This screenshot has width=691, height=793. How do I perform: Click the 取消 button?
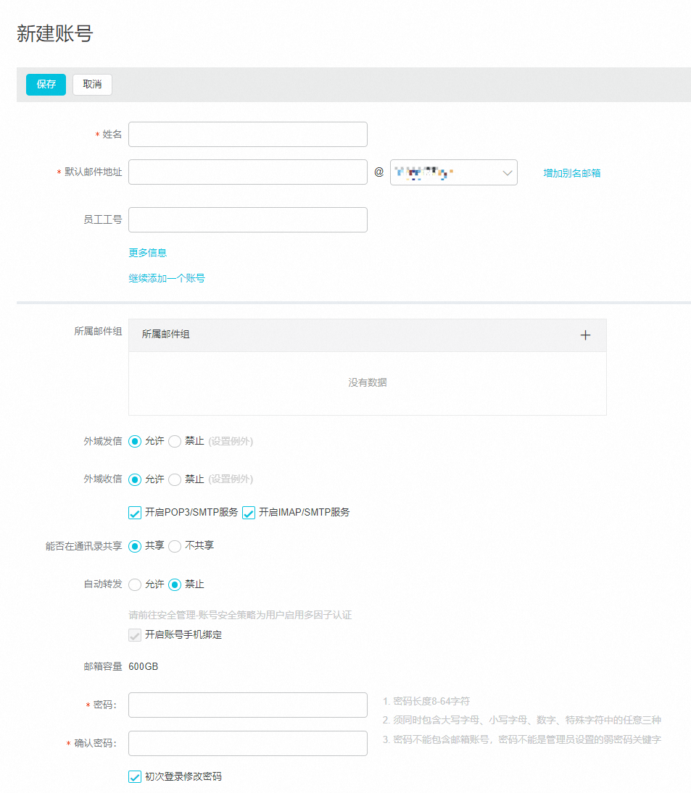[x=92, y=84]
